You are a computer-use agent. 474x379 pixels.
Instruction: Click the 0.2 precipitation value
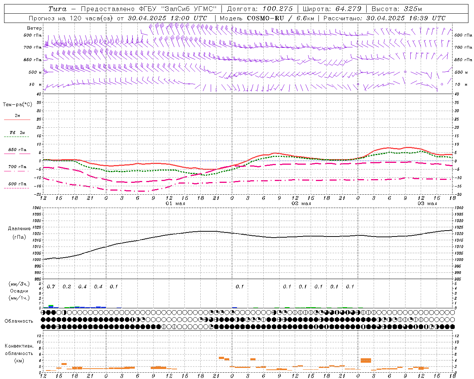click(67, 287)
